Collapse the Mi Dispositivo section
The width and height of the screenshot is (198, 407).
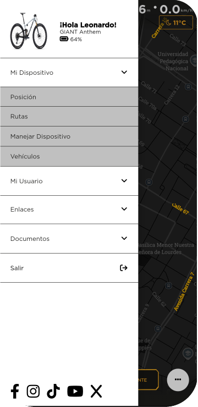click(x=69, y=73)
